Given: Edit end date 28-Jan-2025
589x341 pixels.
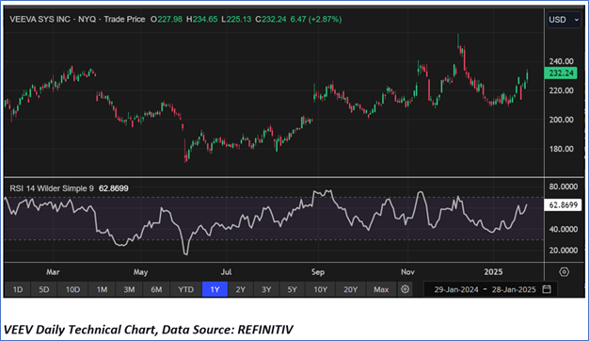Looking at the screenshot, I should tap(514, 289).
